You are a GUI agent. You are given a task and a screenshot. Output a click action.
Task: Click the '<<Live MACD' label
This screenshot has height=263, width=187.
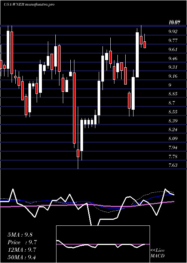click(157, 253)
